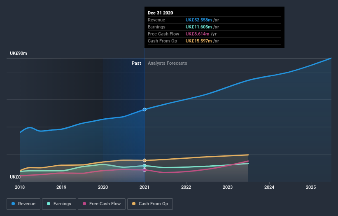Click the UK£0 y-axis label
The height and width of the screenshot is (216, 338).
pyautogui.click(x=15, y=177)
